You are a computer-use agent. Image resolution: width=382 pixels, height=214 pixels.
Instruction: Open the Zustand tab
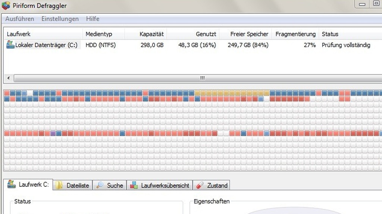(x=212, y=185)
